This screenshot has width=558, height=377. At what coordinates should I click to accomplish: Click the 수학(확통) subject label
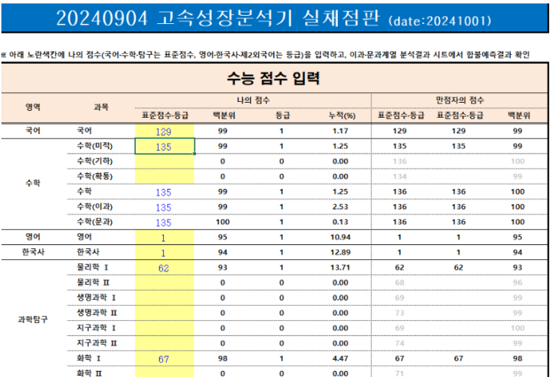(x=95, y=176)
